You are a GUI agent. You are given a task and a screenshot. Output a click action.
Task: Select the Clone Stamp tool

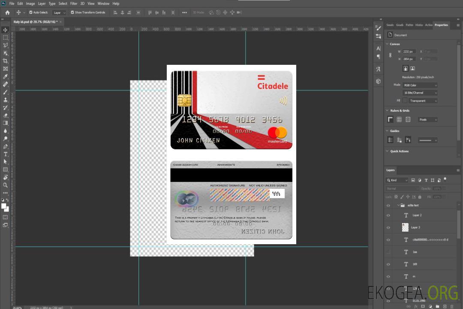click(x=5, y=100)
